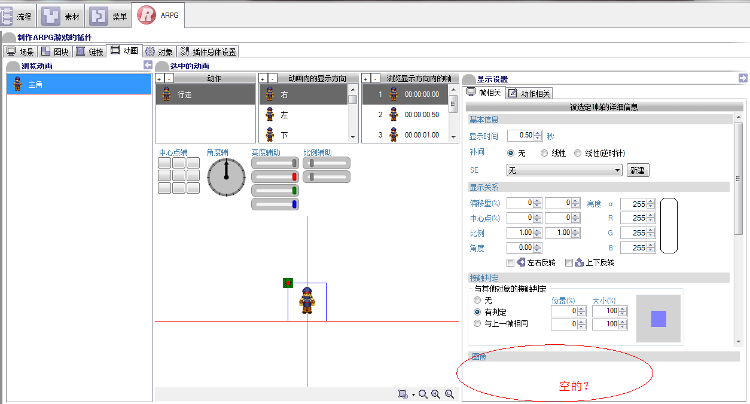Add a frame in 浏览显示方向内的帧 header

coord(366,79)
